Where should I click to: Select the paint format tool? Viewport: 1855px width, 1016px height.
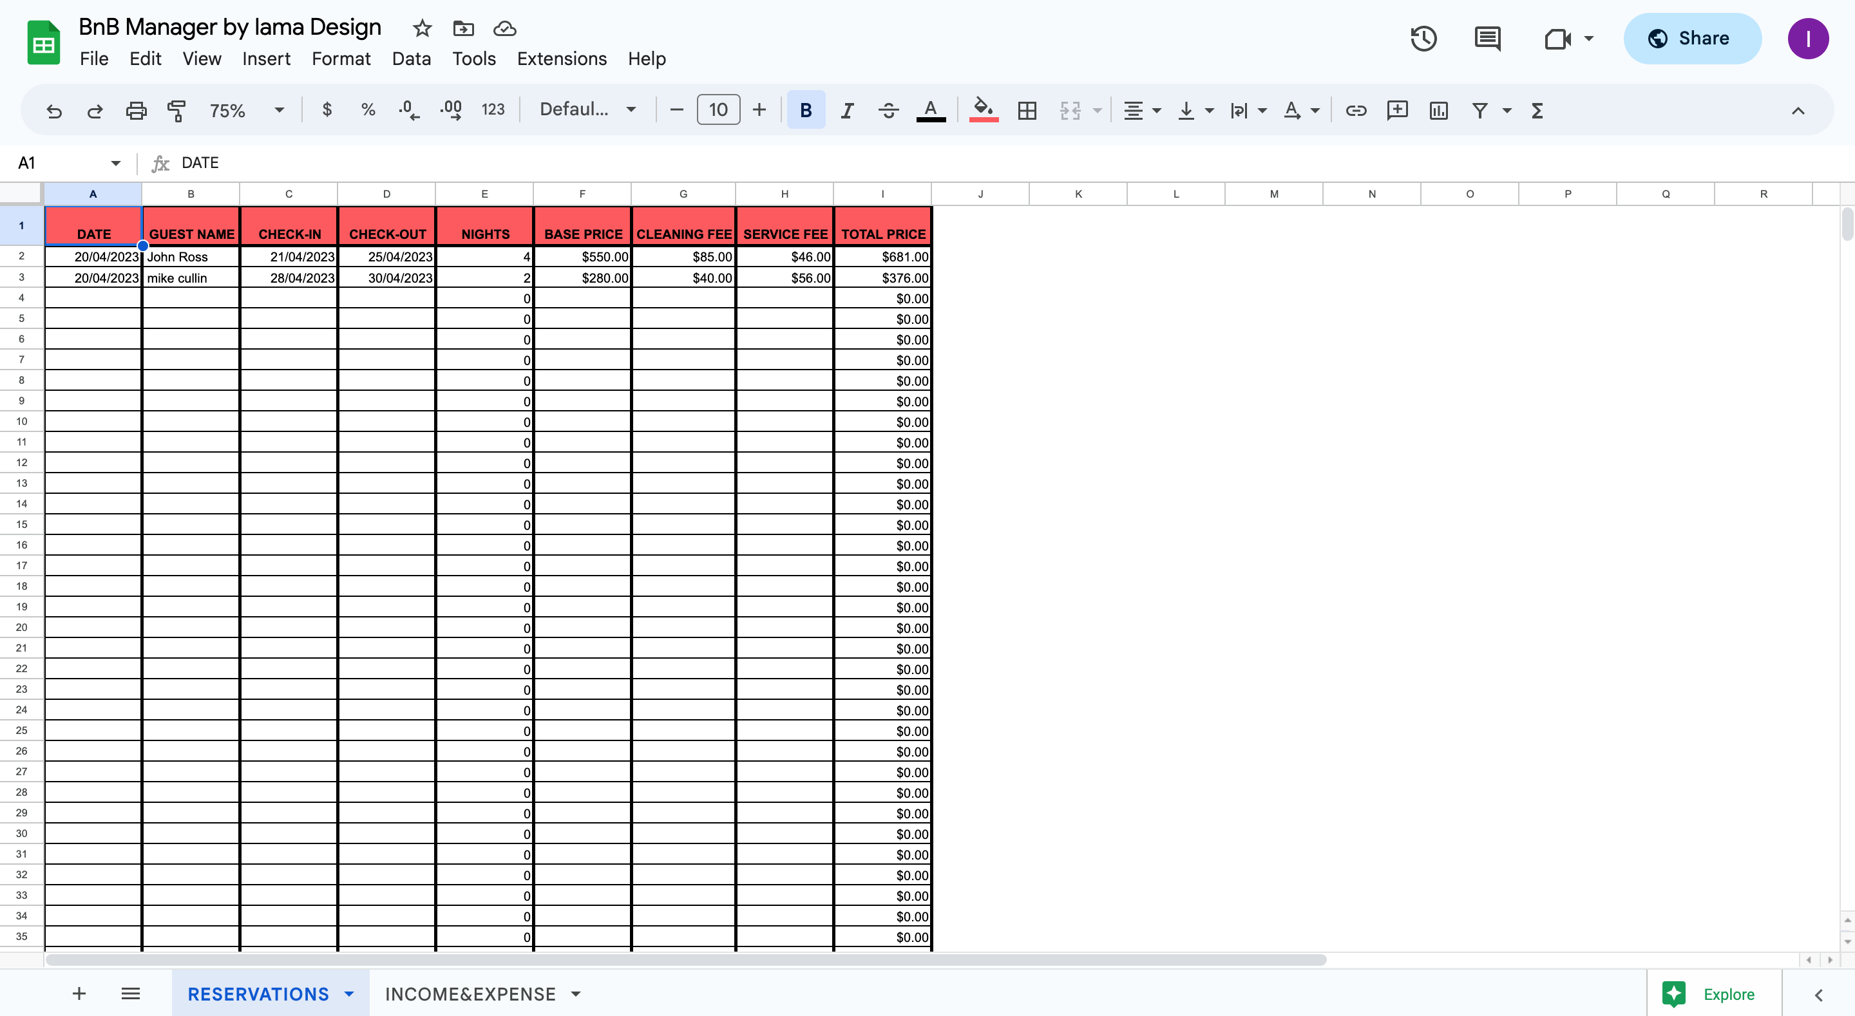point(176,110)
